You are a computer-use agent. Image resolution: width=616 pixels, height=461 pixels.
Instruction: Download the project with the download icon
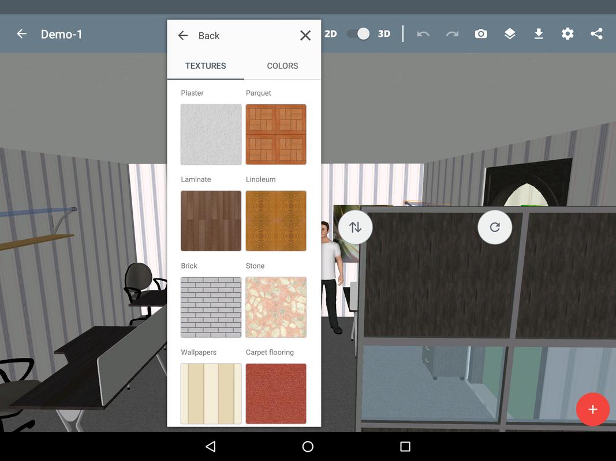point(539,34)
